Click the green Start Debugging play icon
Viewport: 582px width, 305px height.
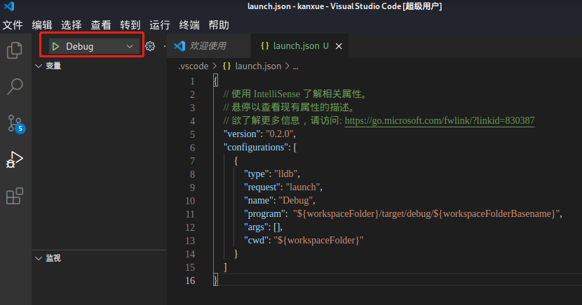pos(55,46)
